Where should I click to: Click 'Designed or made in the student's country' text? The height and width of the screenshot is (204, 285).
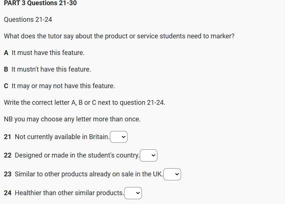point(77,155)
